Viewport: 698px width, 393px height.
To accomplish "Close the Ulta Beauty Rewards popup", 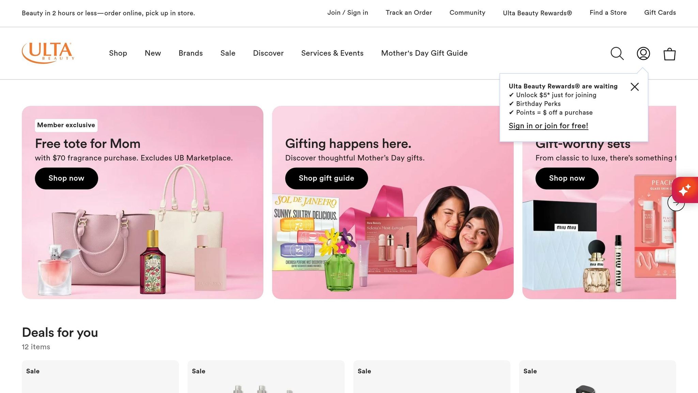I will point(635,87).
